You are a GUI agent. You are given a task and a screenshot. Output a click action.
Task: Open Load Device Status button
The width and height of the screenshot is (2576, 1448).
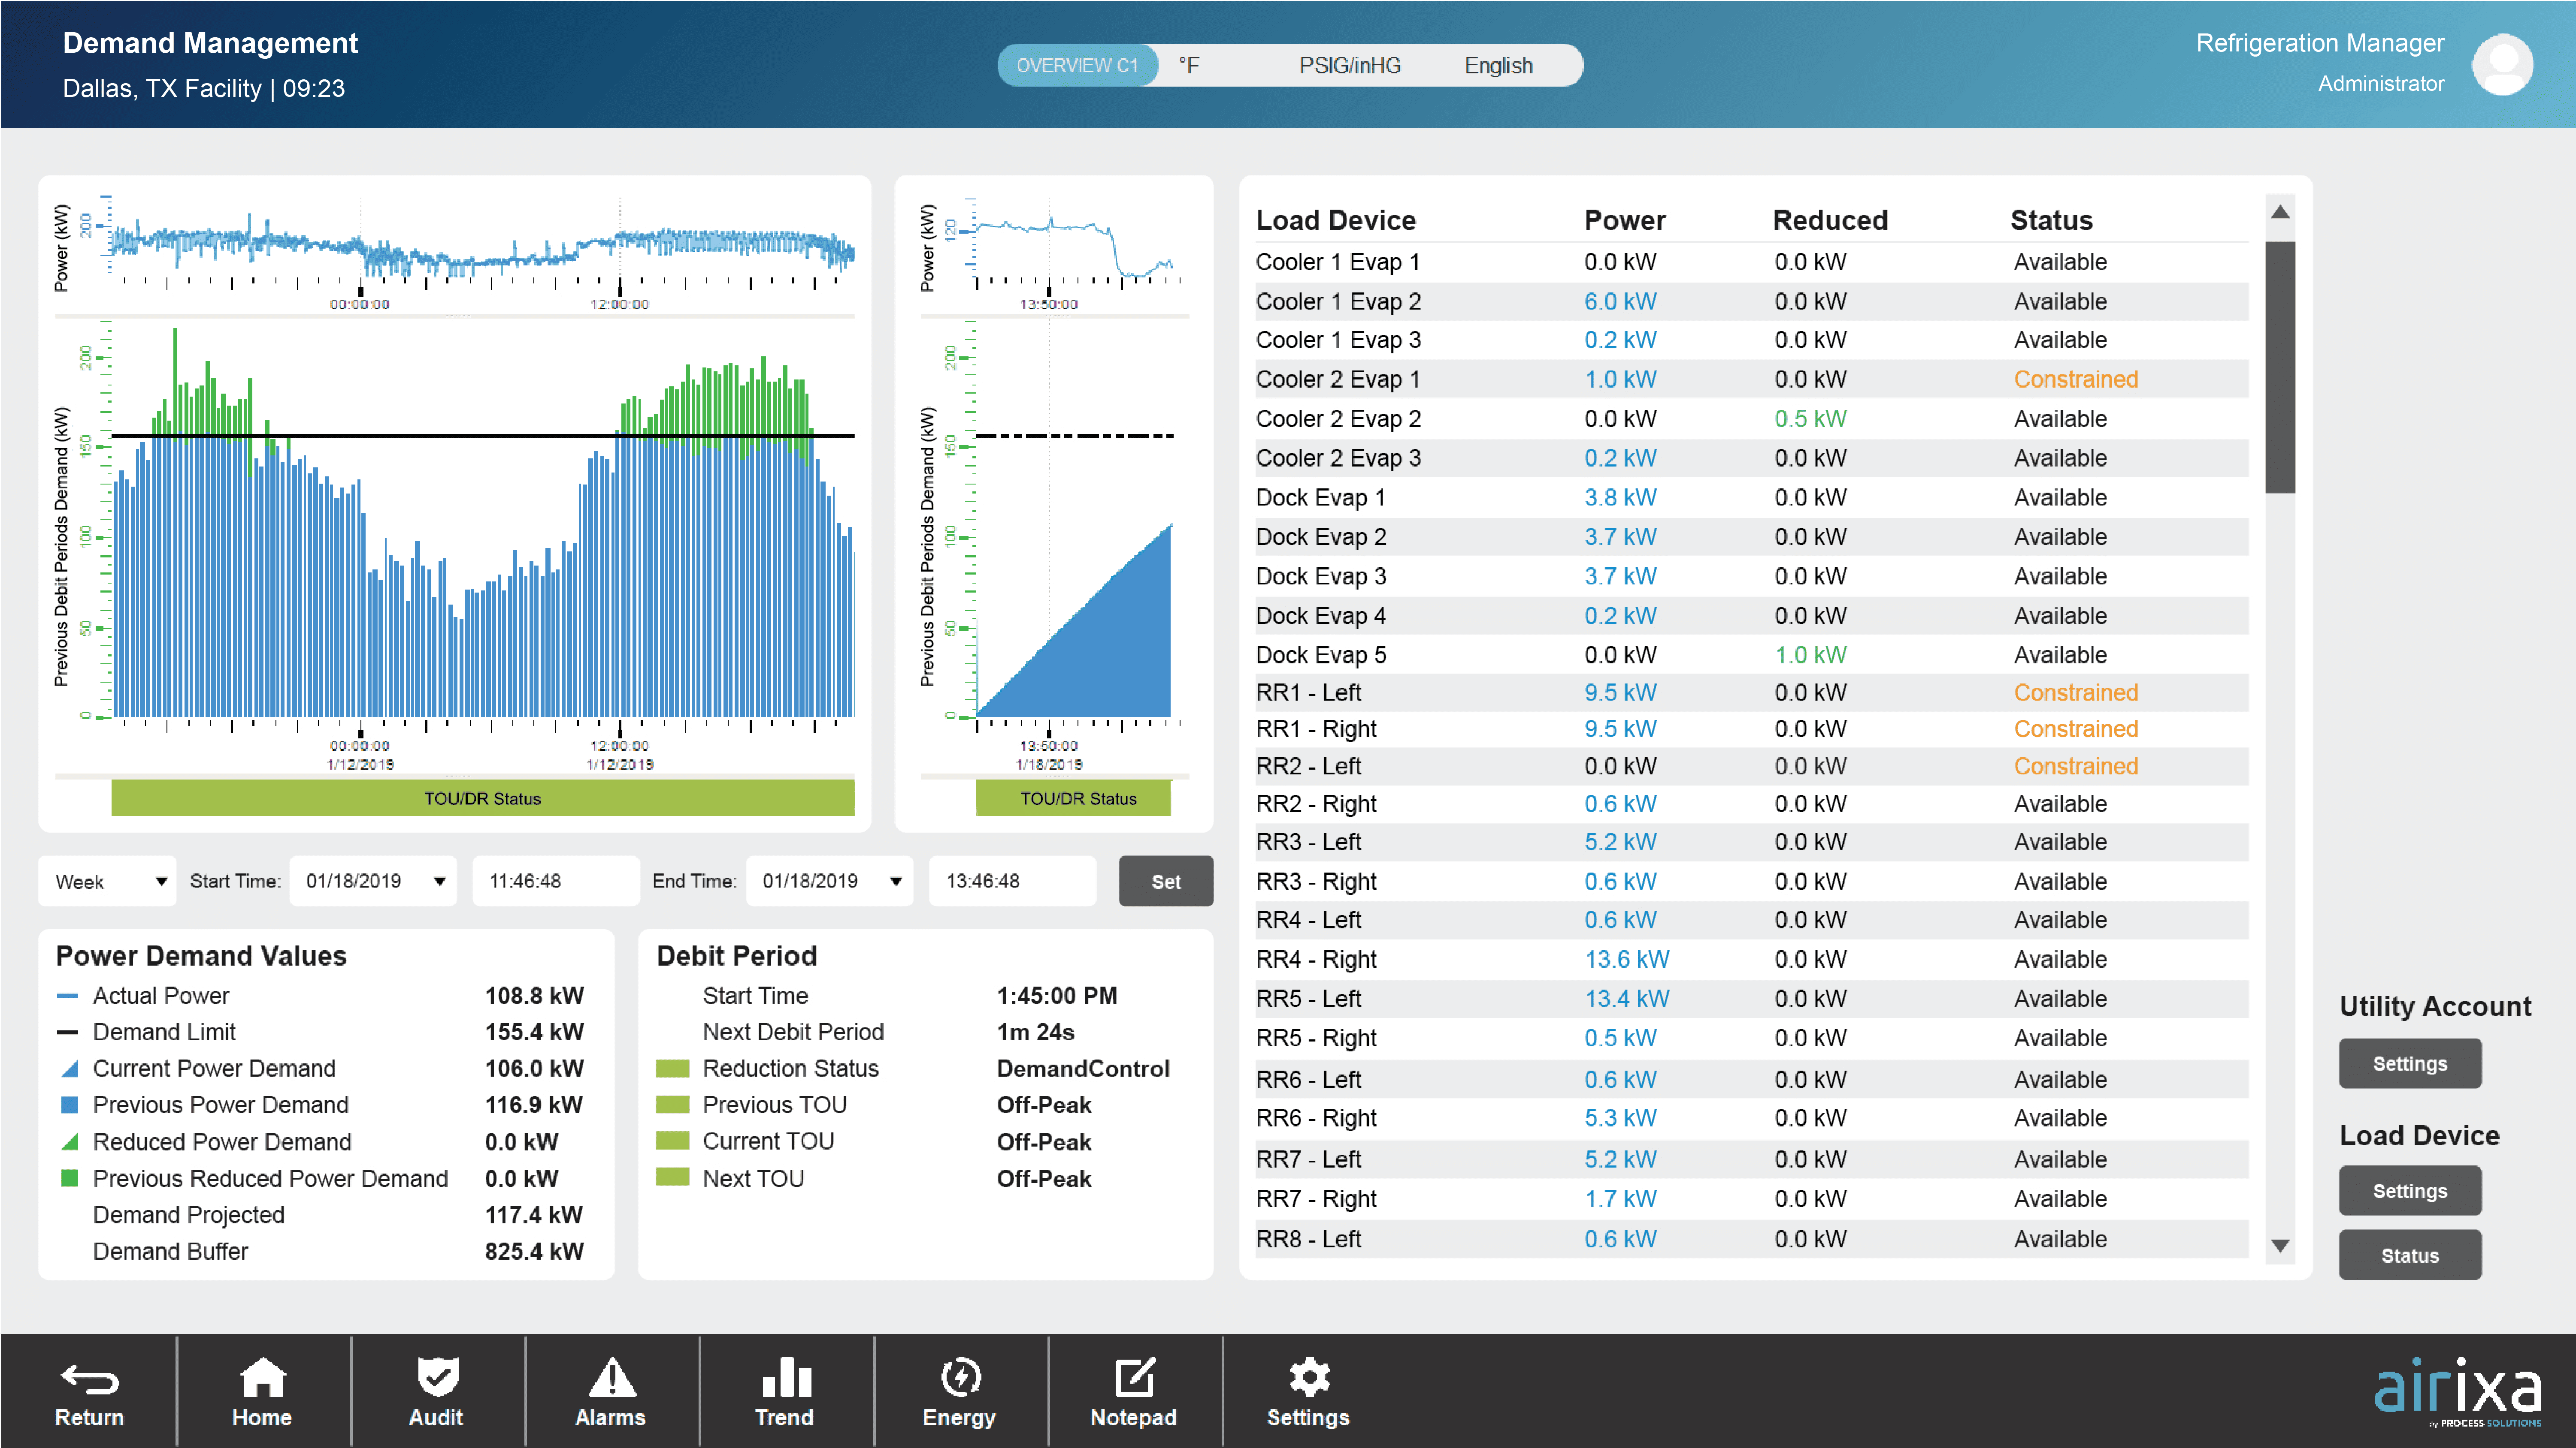2409,1255
